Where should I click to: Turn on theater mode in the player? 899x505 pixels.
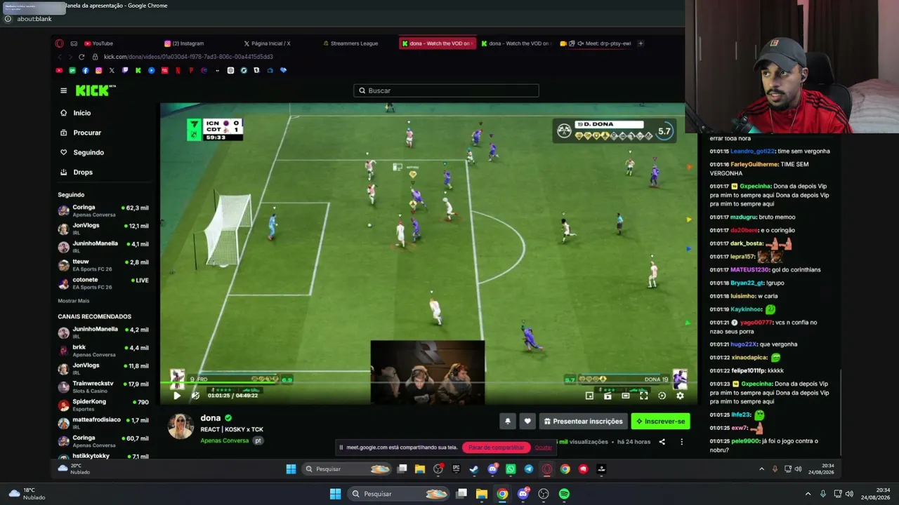625,396
